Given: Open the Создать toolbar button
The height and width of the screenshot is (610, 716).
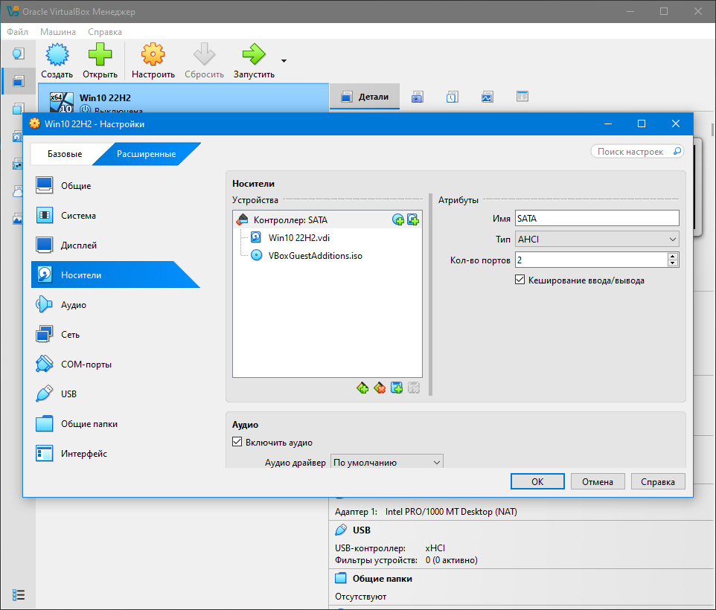Looking at the screenshot, I should pos(57,61).
